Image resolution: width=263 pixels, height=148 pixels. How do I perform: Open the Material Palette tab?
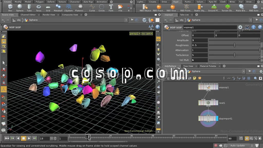coord(208,66)
